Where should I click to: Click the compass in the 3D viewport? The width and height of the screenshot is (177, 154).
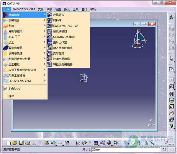coord(138,39)
